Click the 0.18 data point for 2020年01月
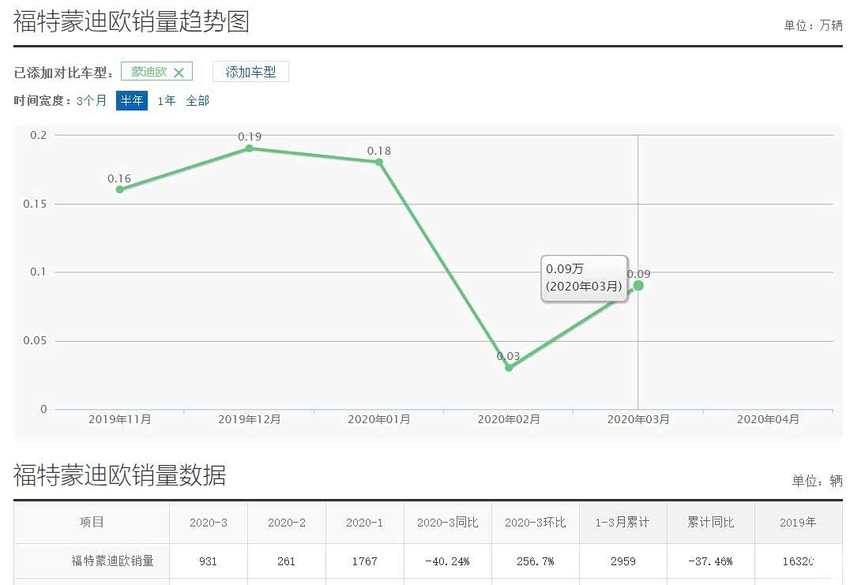The width and height of the screenshot is (850, 585). [x=379, y=163]
